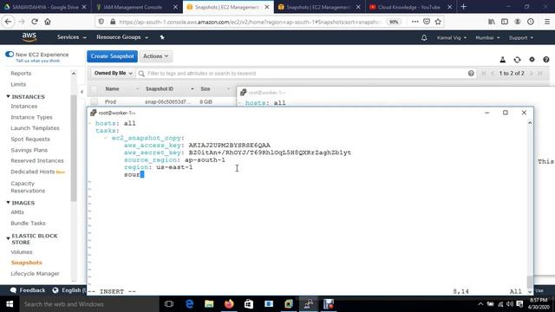The image size is (555, 312).
Task: Open Firefox hamburger menu
Action: [547, 22]
